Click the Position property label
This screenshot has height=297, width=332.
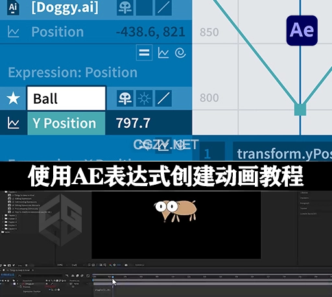[58, 32]
